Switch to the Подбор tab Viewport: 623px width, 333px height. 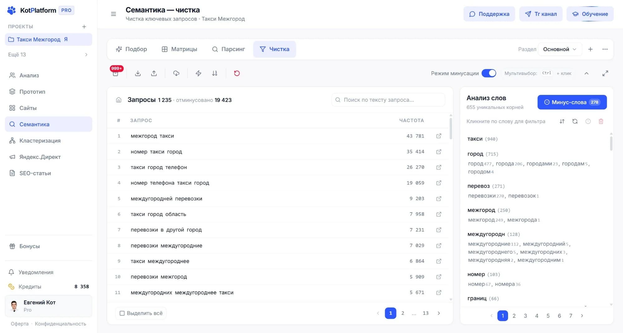pos(131,49)
